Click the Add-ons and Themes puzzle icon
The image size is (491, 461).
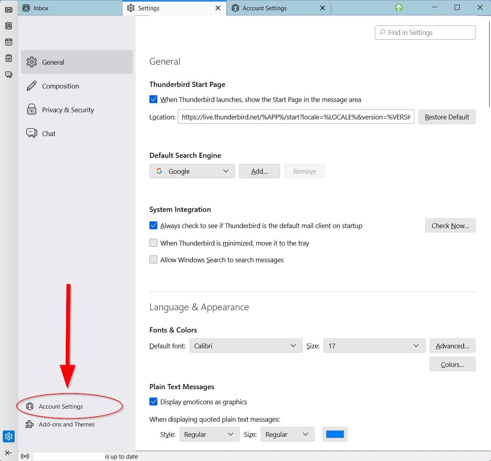click(x=30, y=425)
